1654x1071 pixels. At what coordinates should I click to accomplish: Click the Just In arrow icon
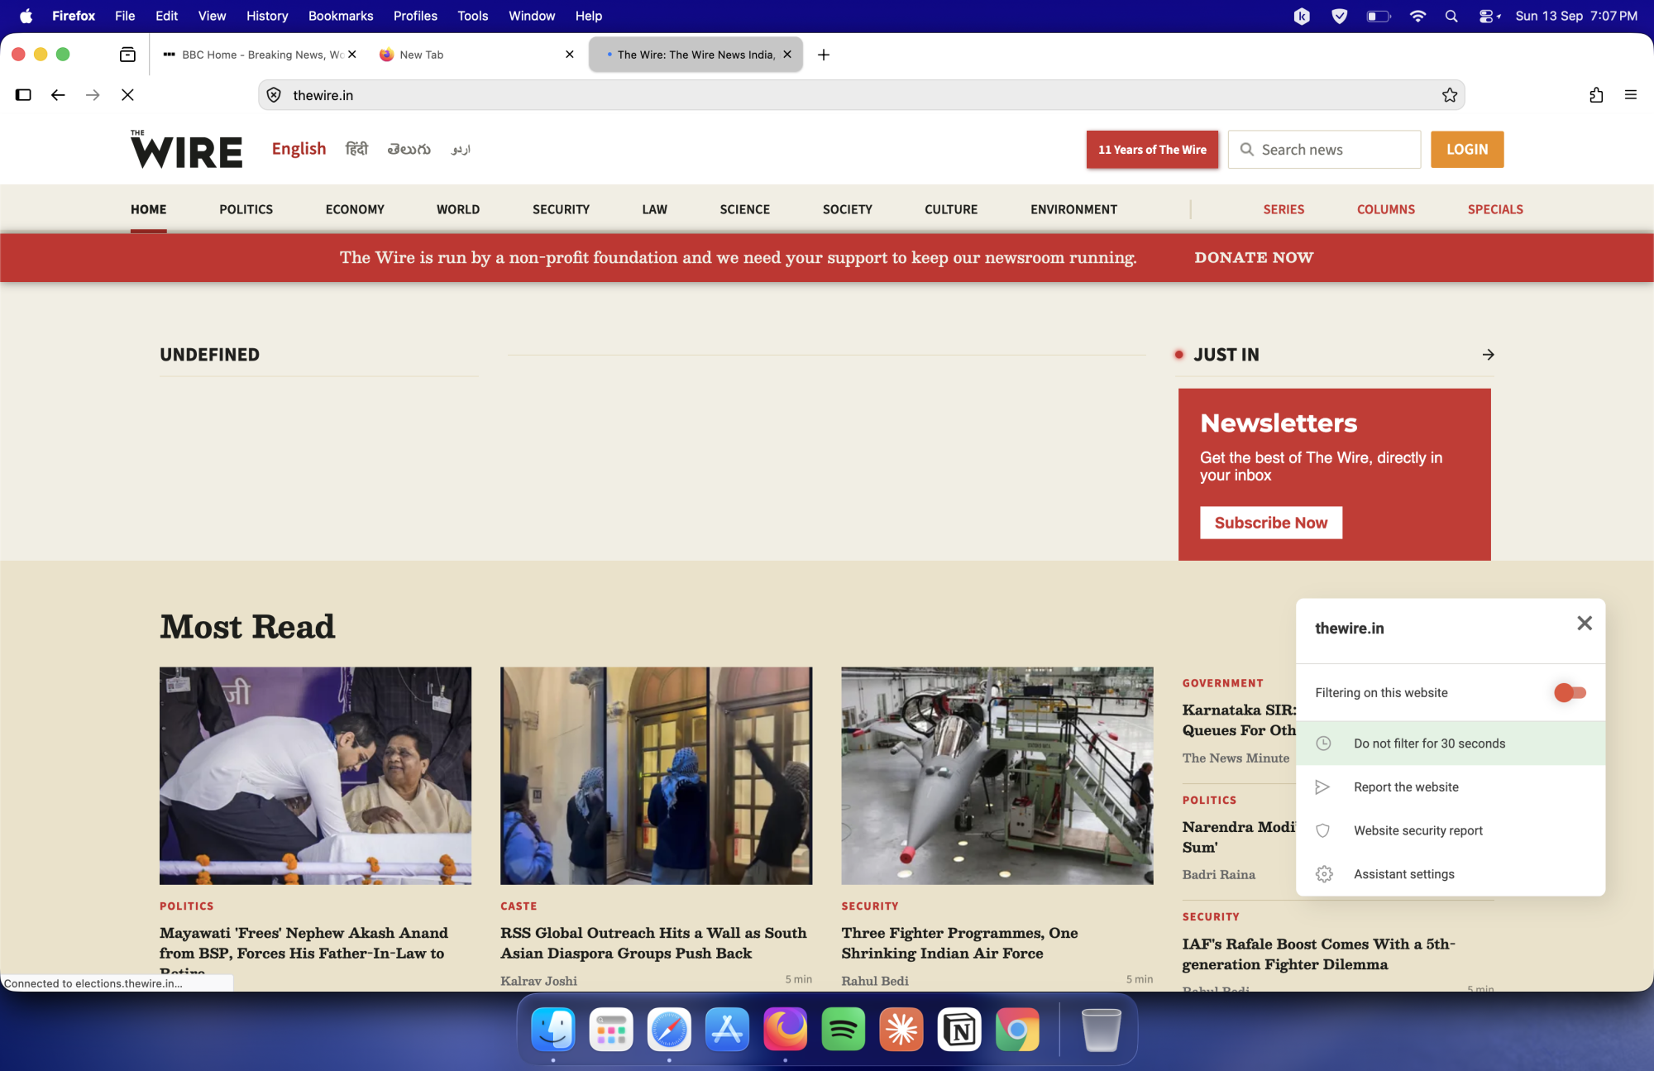point(1489,355)
